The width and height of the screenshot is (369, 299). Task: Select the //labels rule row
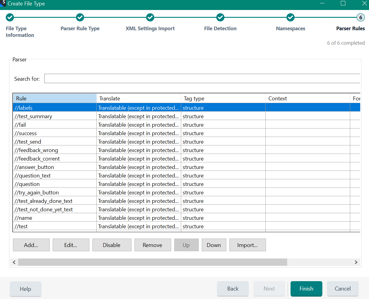187,108
